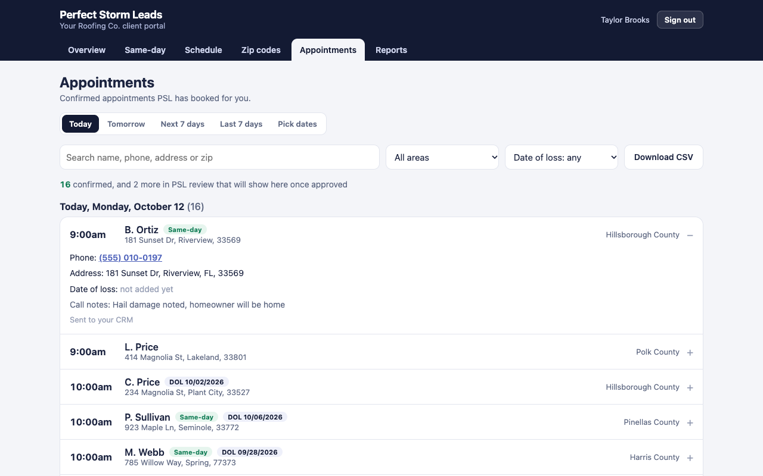Click the Perfect Storm Leads logo title
Image resolution: width=763 pixels, height=476 pixels.
click(111, 14)
